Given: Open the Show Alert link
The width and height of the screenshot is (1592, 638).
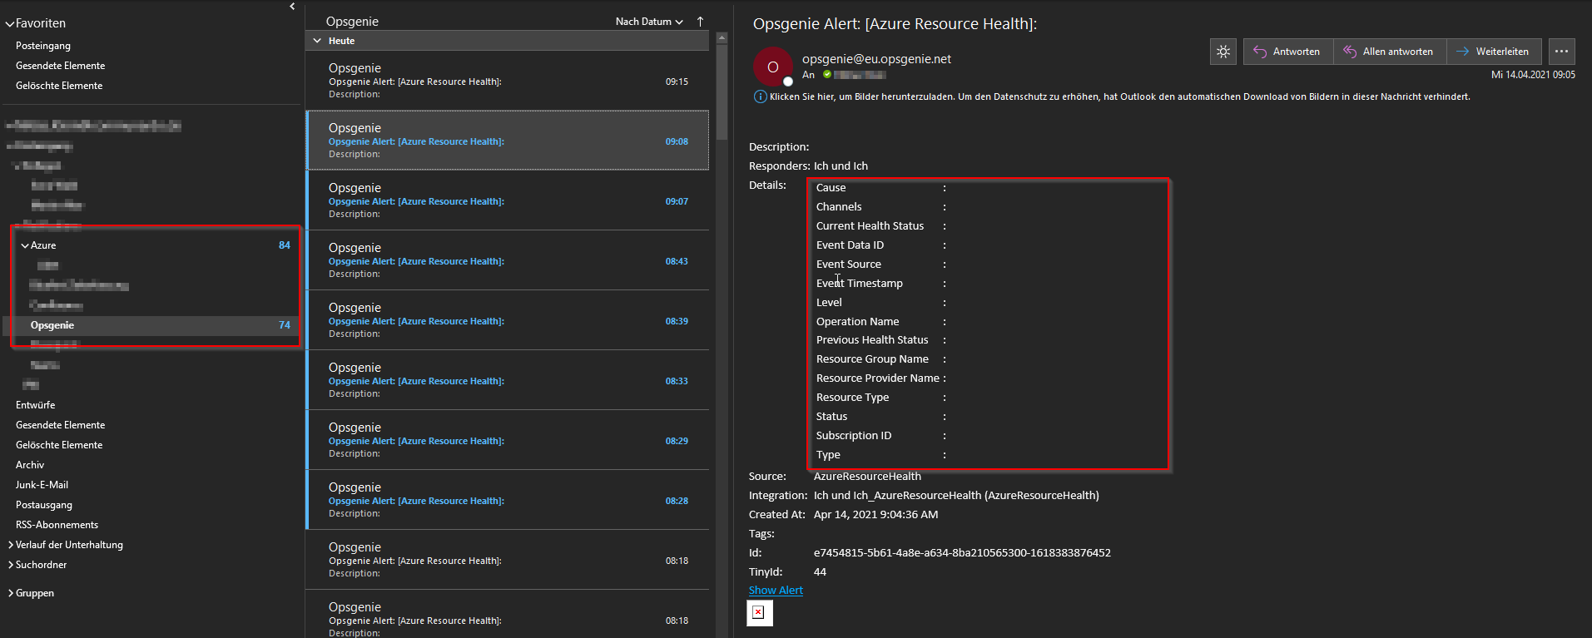Looking at the screenshot, I should 776,590.
